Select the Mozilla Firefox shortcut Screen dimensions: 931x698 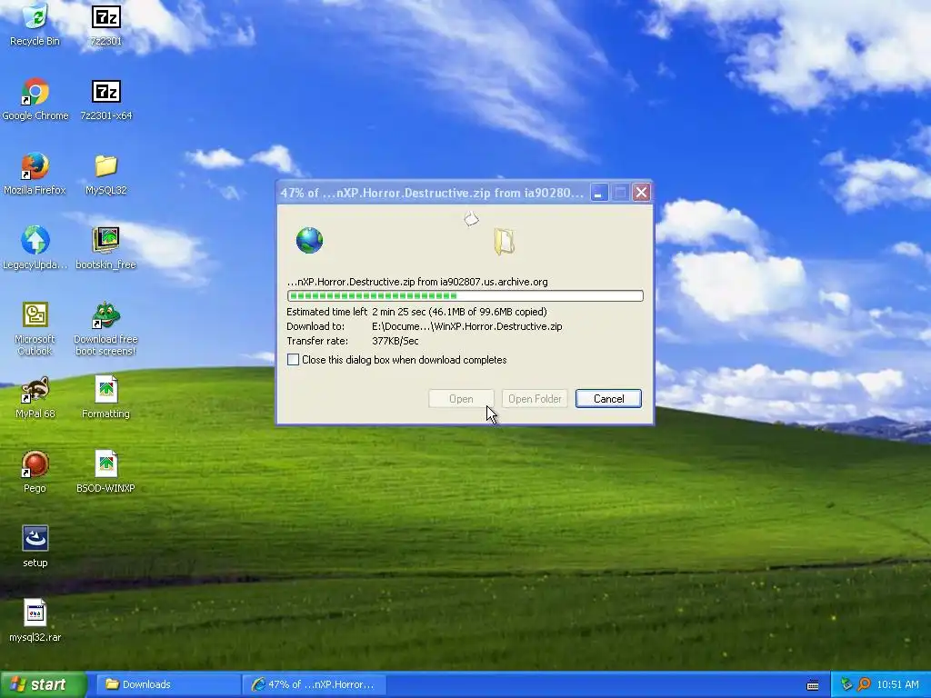point(35,174)
